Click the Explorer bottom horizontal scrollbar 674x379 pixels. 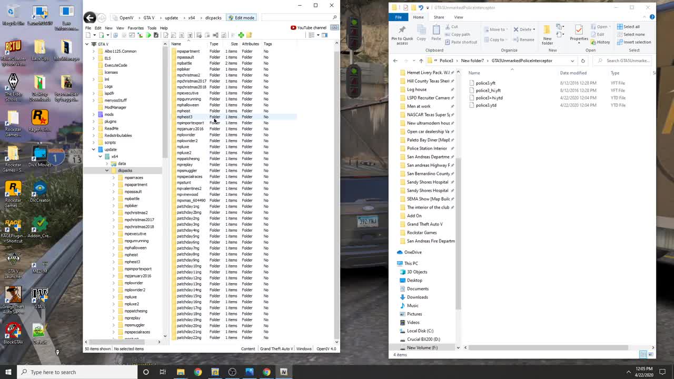(548, 347)
